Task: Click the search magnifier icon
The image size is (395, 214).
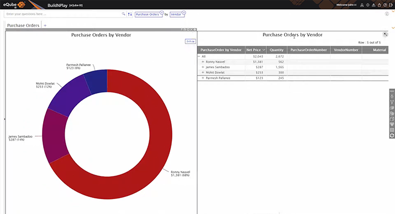Action: (x=123, y=14)
